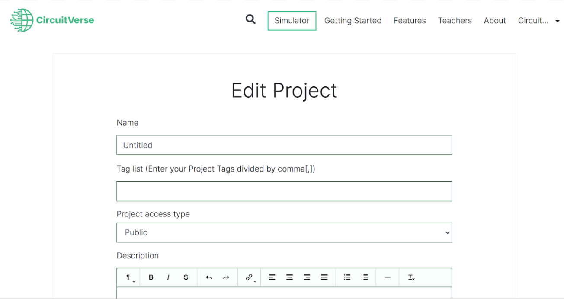Insert a numbered list
The width and height of the screenshot is (564, 299).
365,277
